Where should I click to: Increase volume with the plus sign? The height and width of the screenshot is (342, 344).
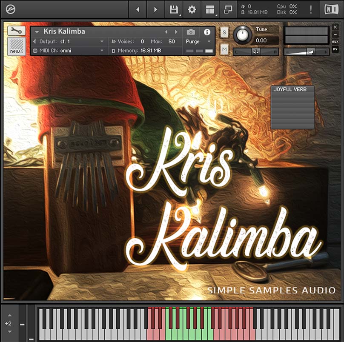[326, 52]
